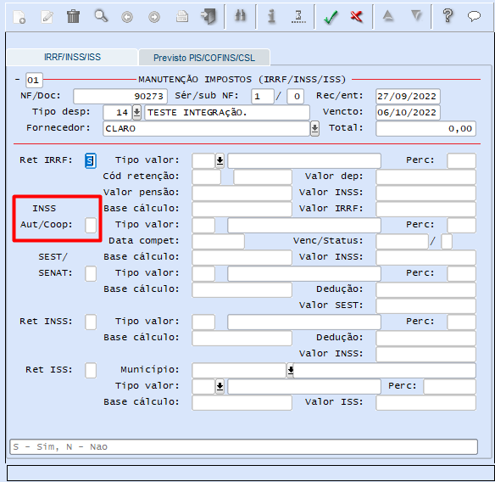Click the NF/Doc input field
Viewport: 495px width, 482px height.
(120, 97)
